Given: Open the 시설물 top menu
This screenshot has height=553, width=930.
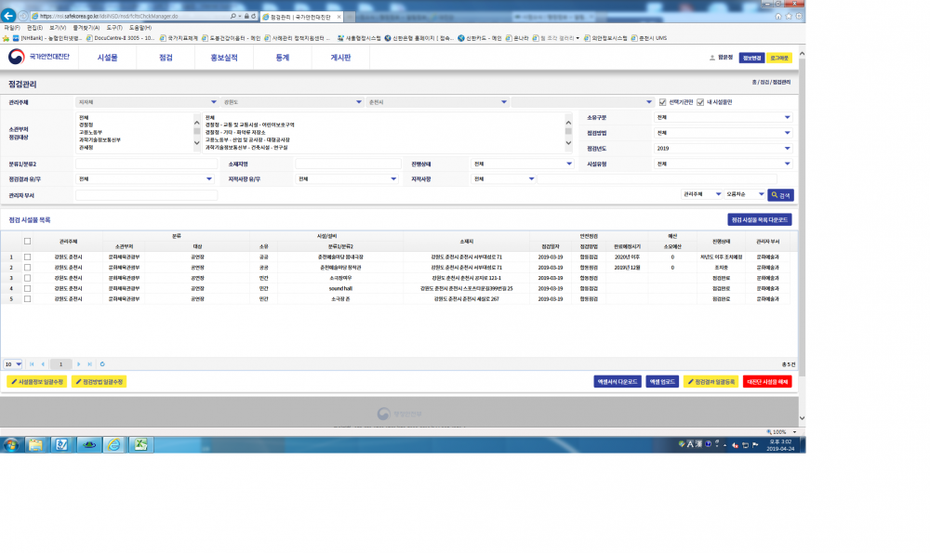Looking at the screenshot, I should coord(107,58).
